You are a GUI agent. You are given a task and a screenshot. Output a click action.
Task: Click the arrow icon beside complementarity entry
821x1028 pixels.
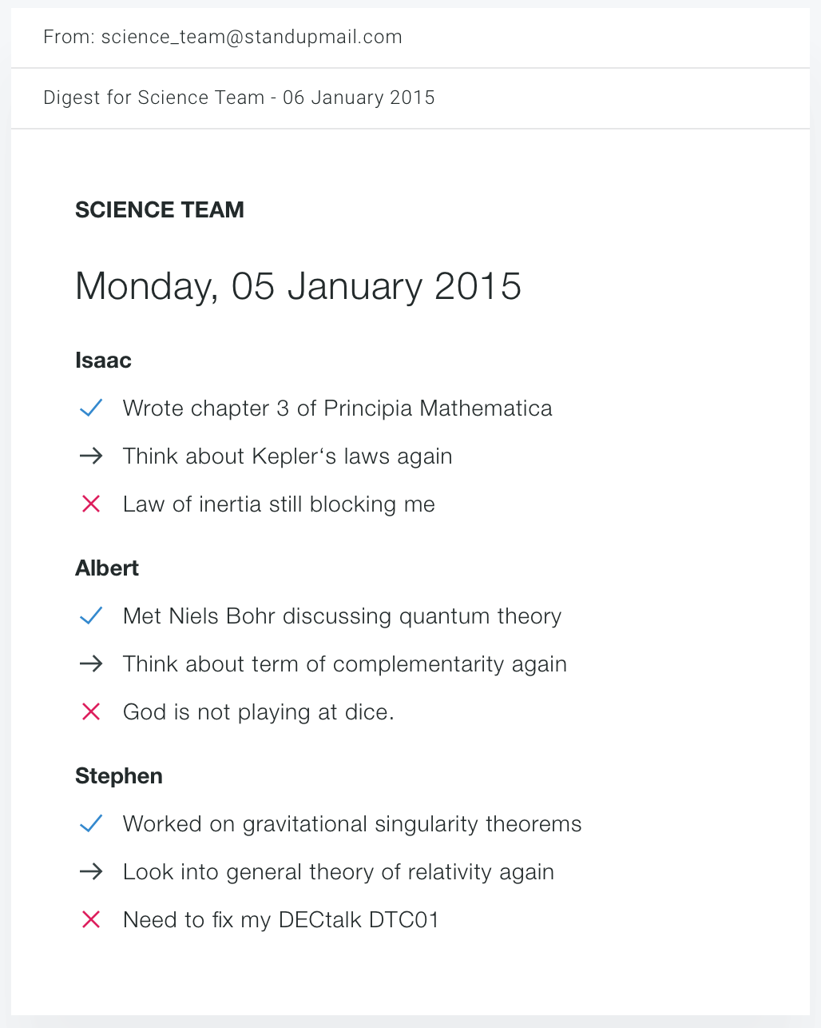point(91,664)
